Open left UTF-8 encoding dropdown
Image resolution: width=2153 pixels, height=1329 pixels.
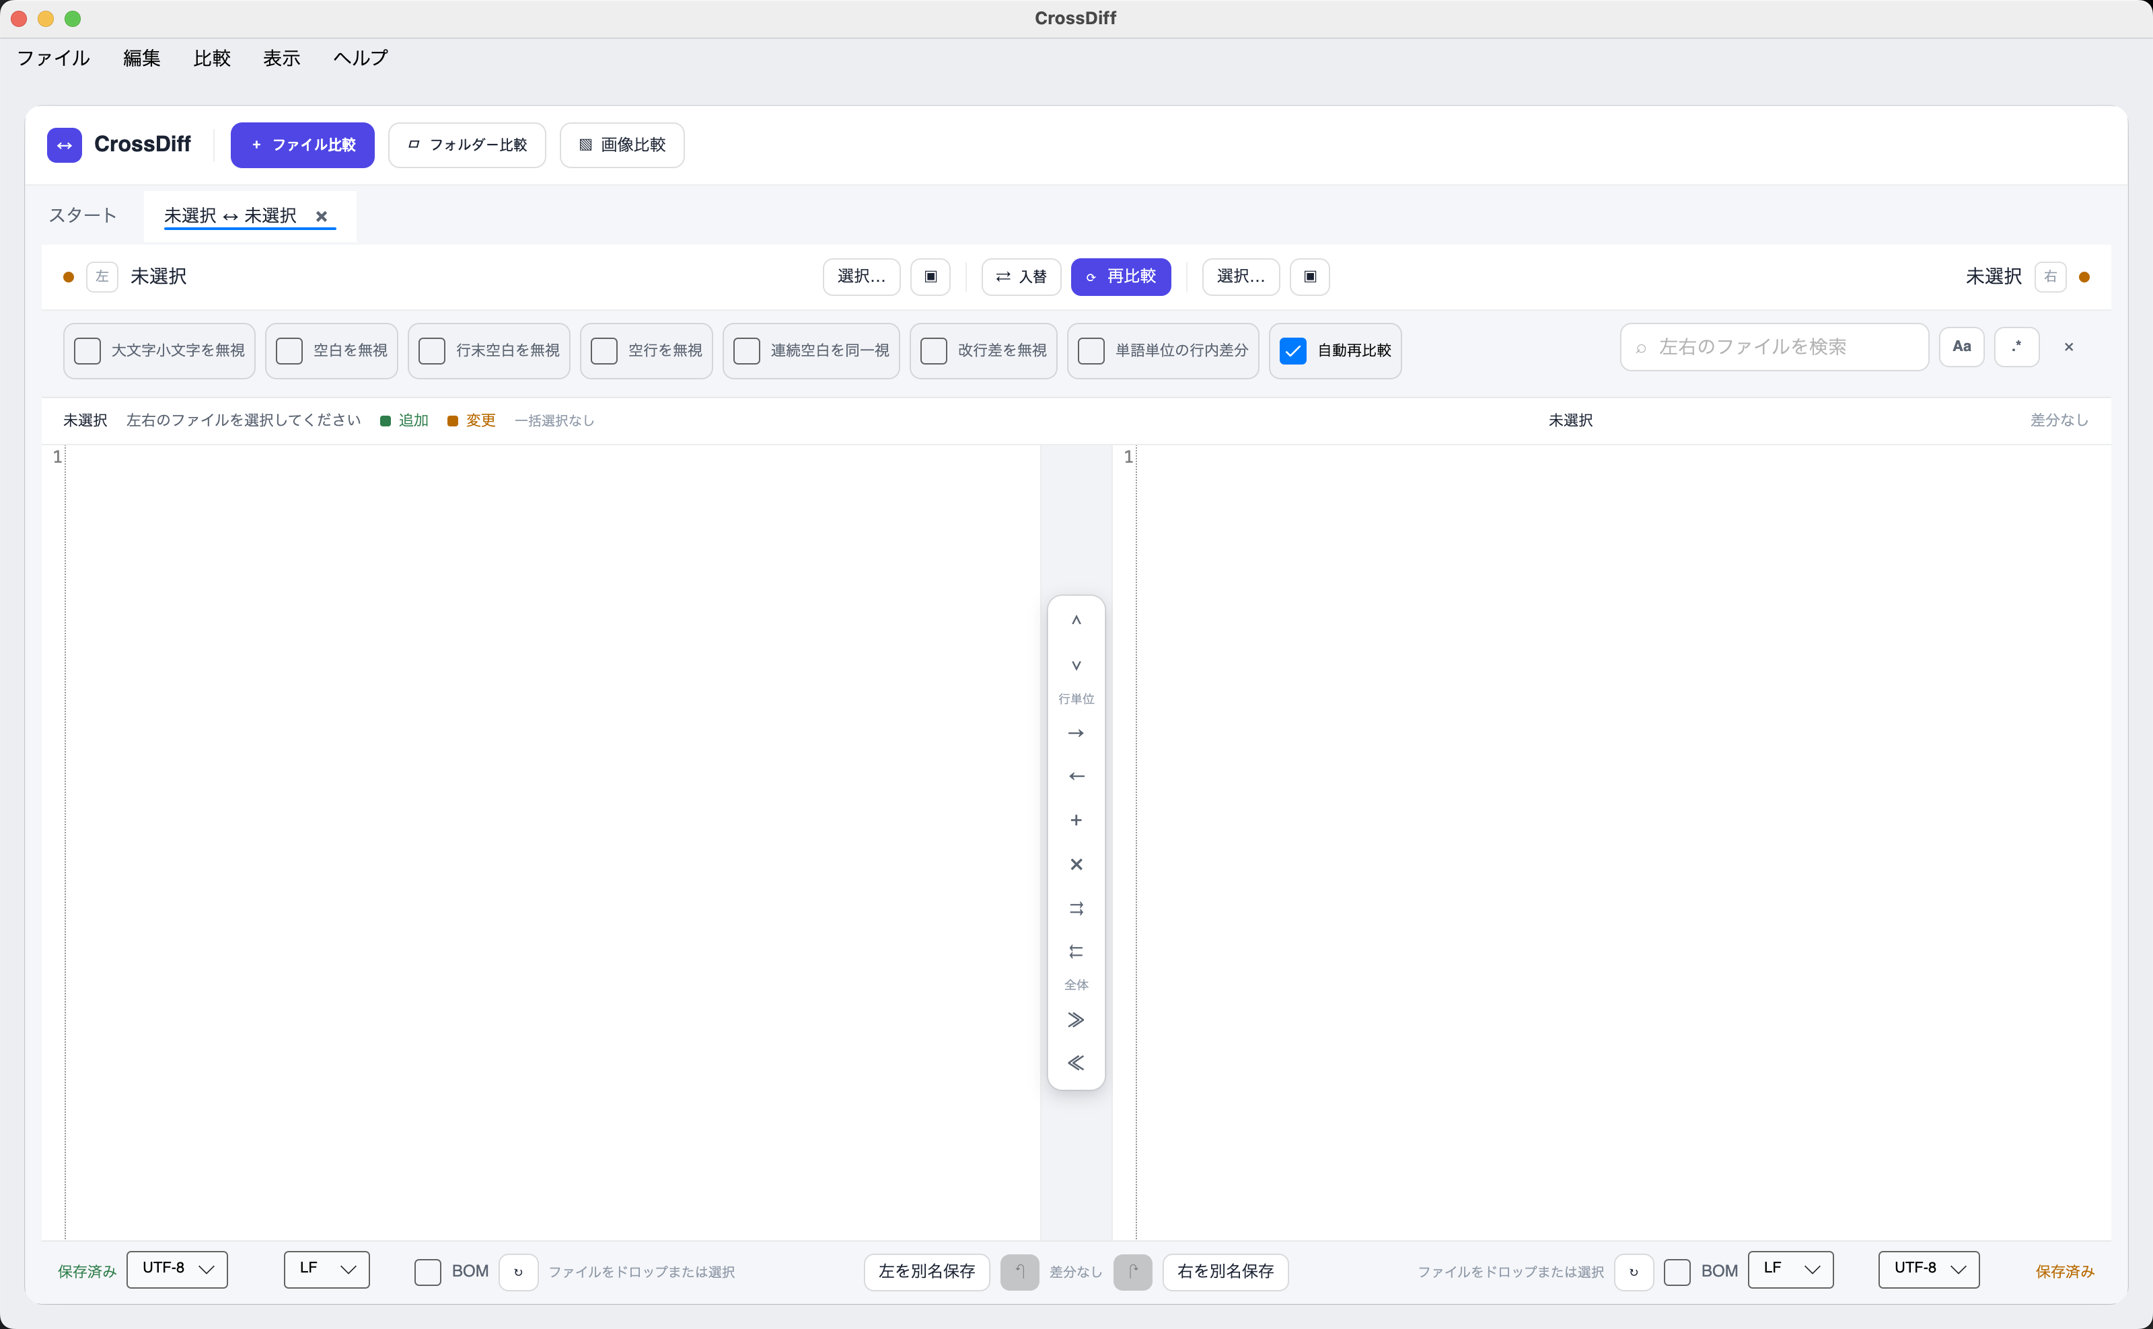pyautogui.click(x=178, y=1269)
